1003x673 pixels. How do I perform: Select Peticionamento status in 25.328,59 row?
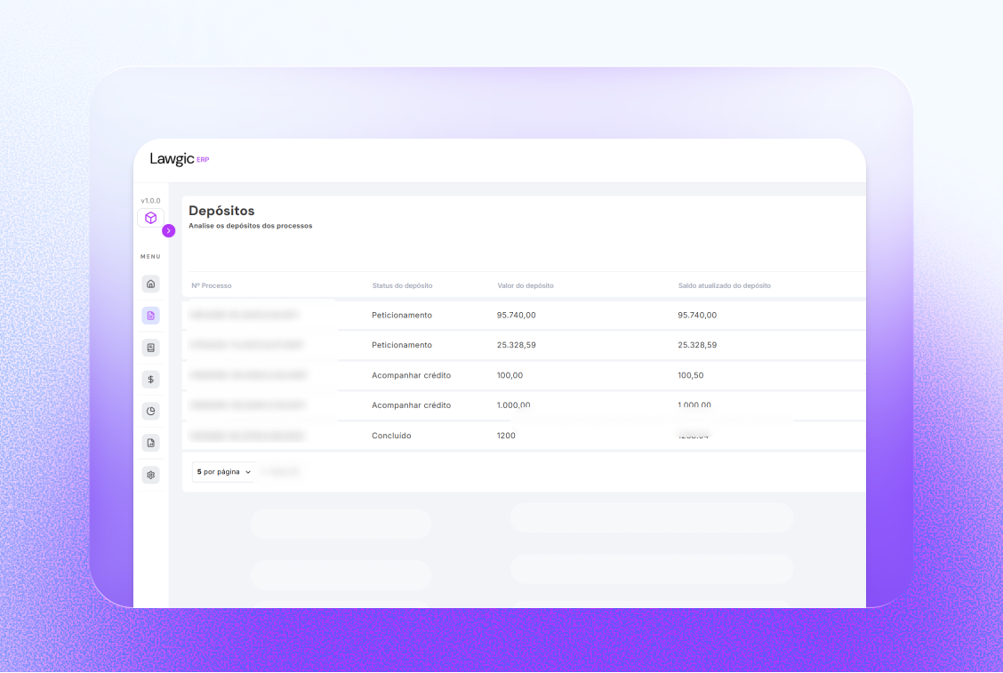[x=402, y=345]
